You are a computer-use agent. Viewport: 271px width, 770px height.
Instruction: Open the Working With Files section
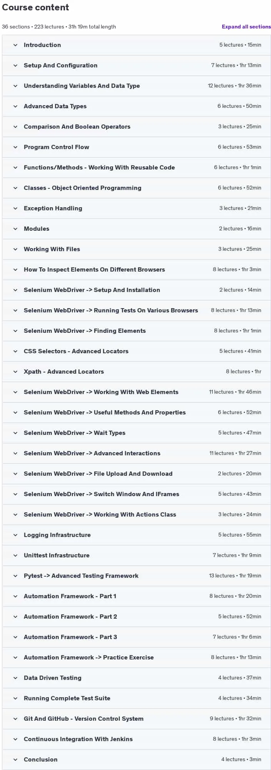[136, 249]
